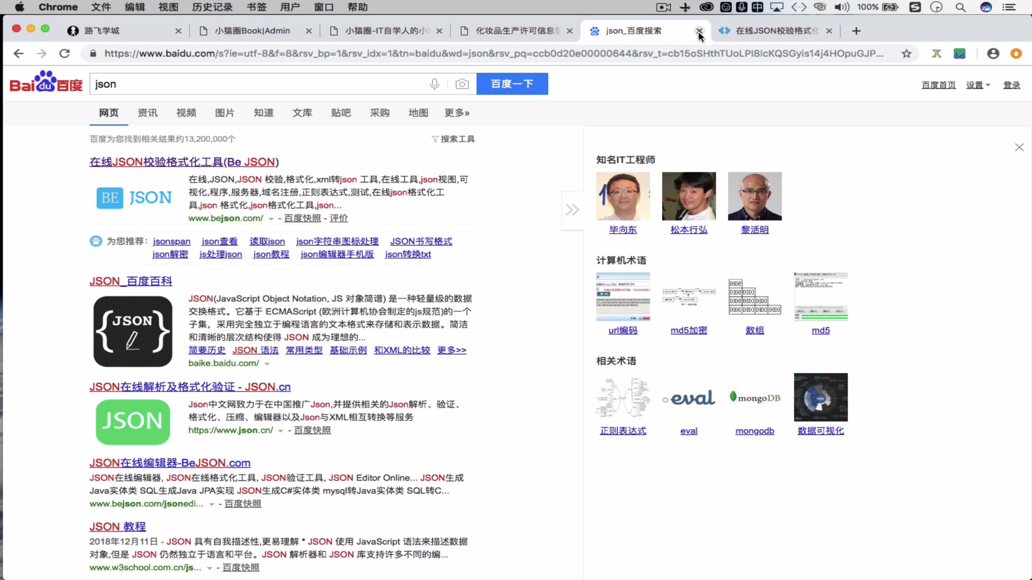Open macOS Spotlight search magnifier
Viewport: 1032px width, 580px height.
960,7
